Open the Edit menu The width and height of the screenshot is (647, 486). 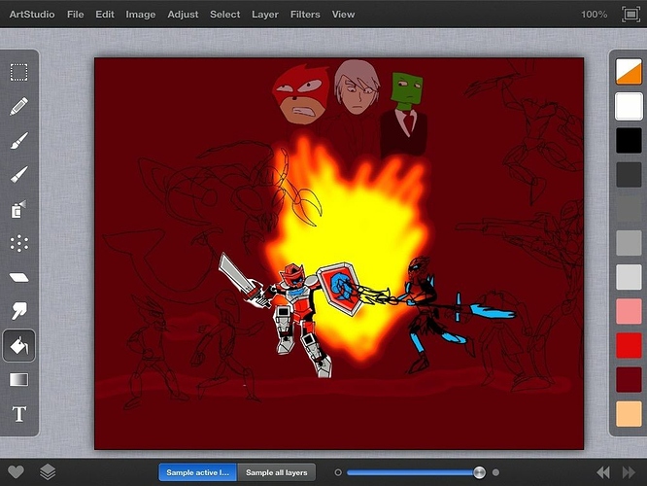coord(105,15)
